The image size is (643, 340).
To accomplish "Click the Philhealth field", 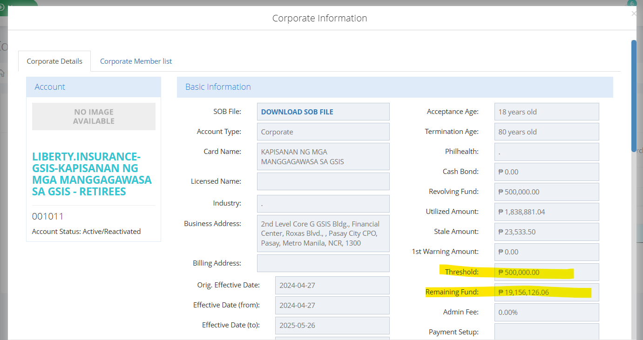I will 547,152.
